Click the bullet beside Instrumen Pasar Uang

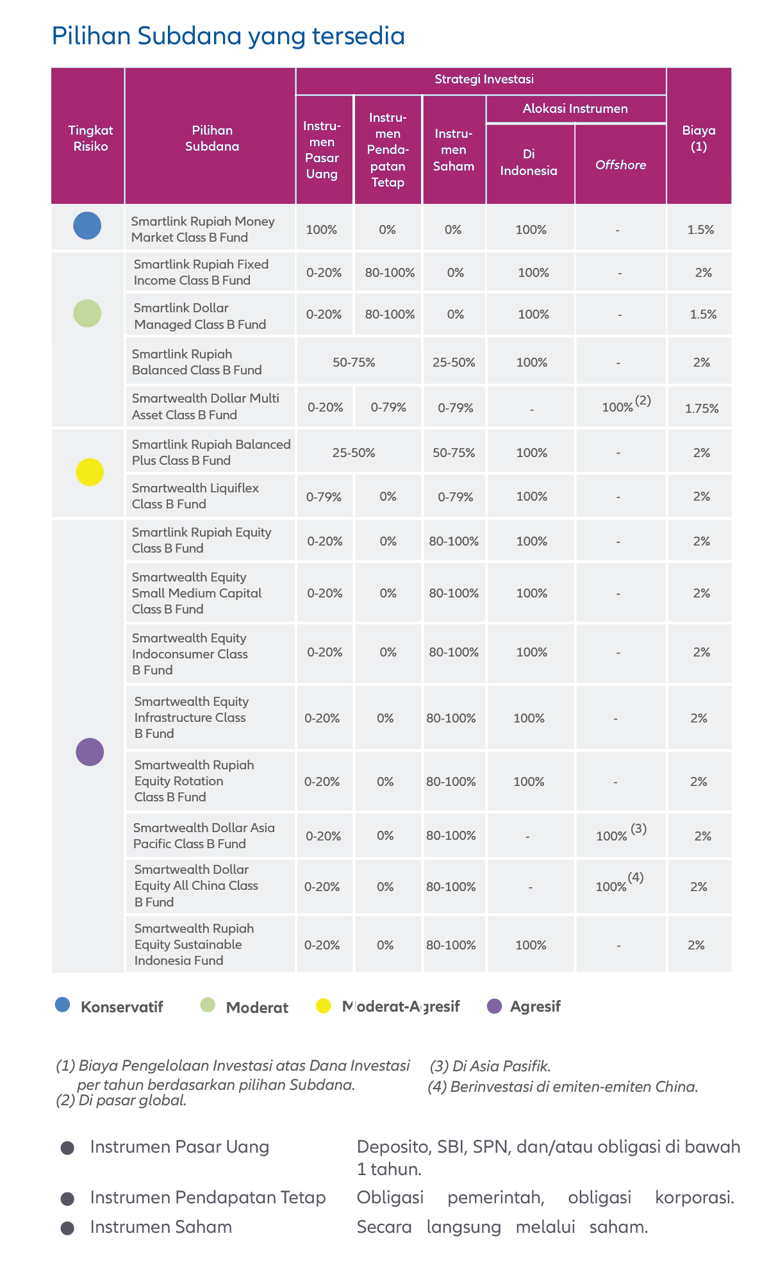pos(67,1148)
